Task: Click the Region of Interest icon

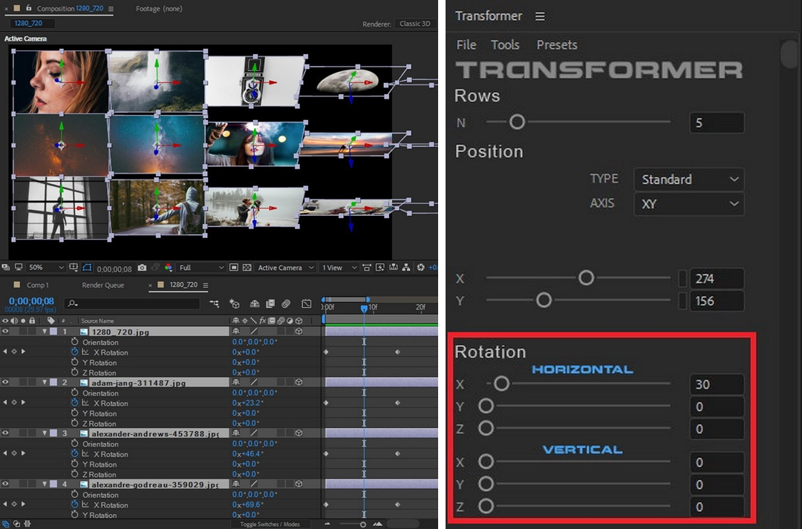Action: click(234, 267)
